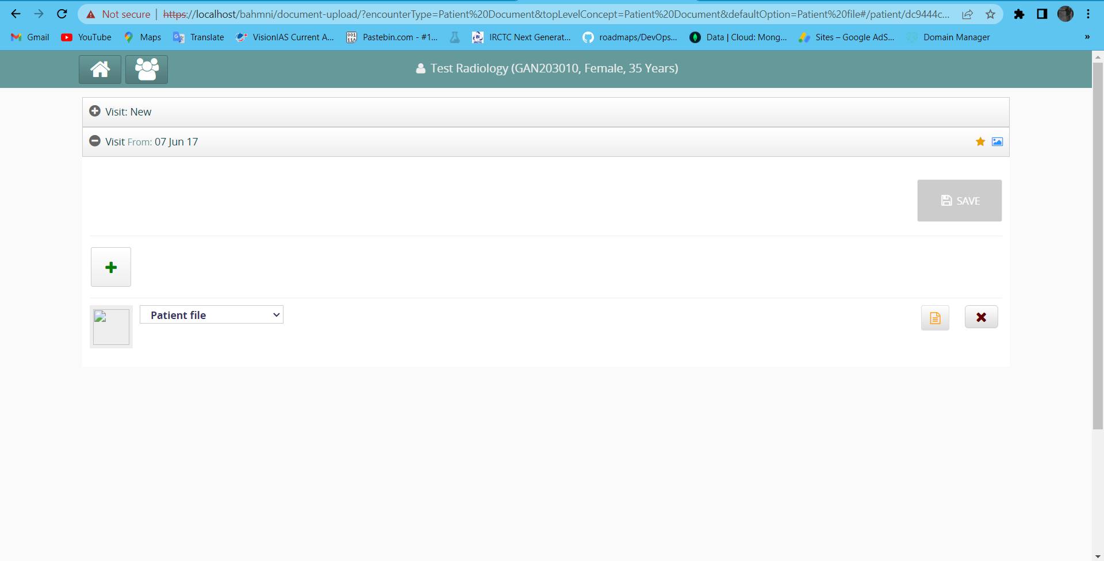Click the green plus to add a document

point(110,267)
